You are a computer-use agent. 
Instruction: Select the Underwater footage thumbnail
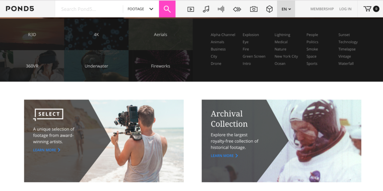(96, 66)
